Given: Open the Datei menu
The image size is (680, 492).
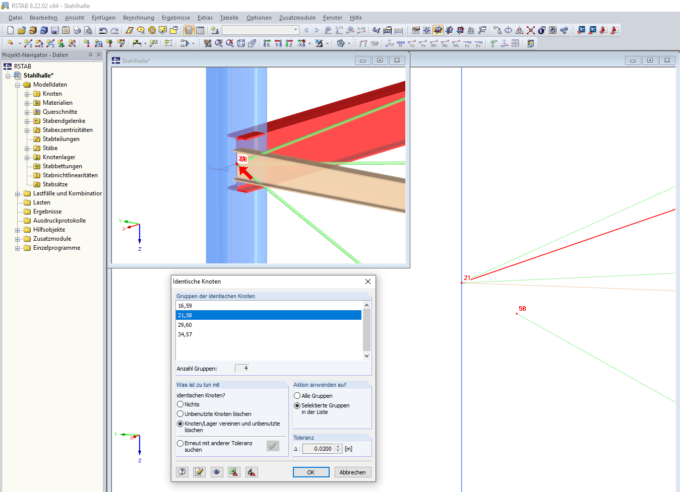Looking at the screenshot, I should 15,18.
